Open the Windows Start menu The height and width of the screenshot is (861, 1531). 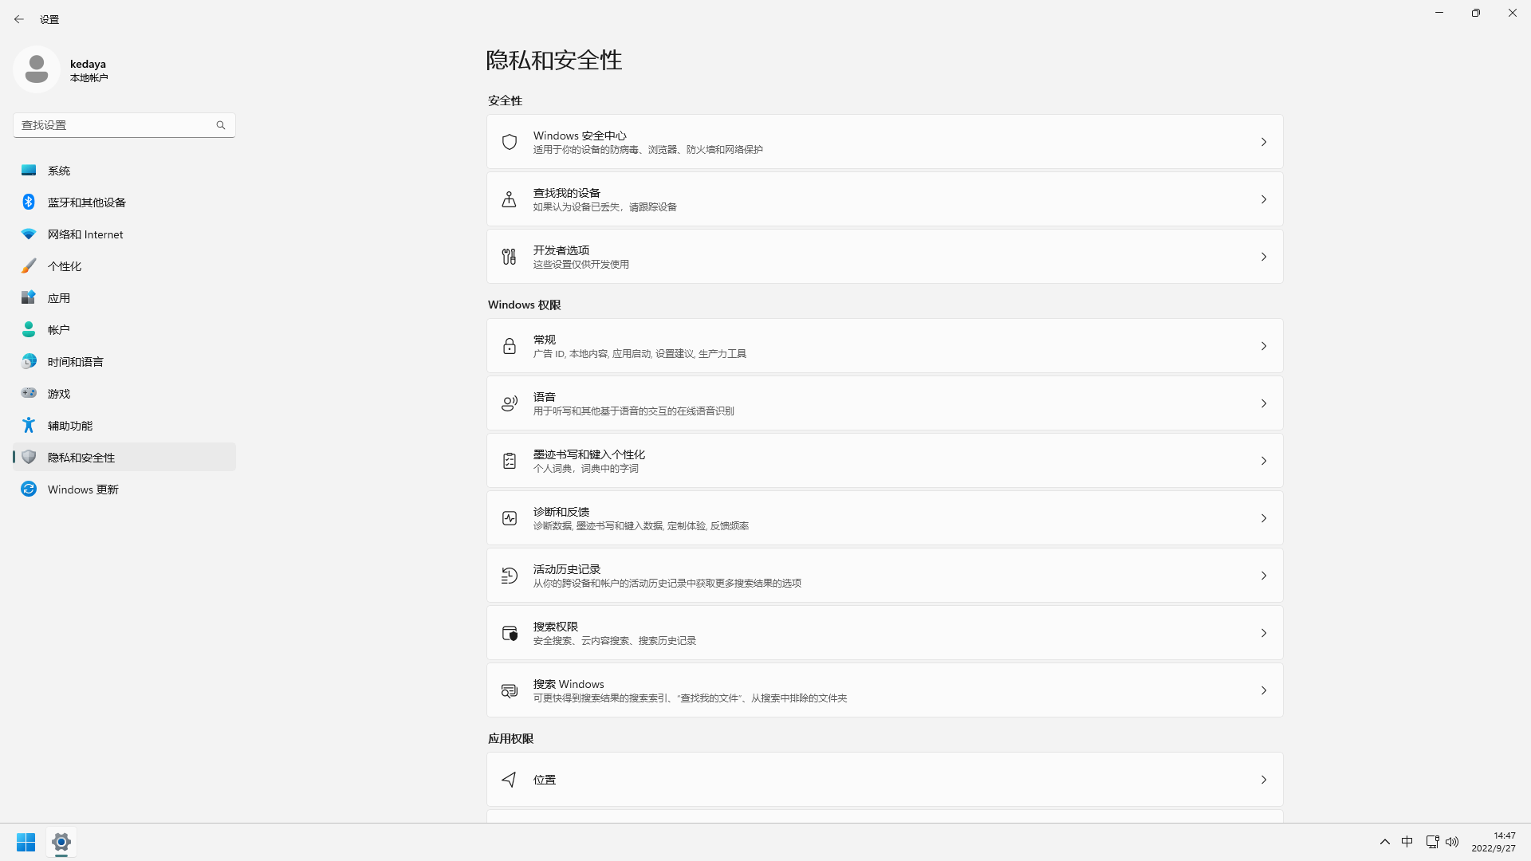26,842
